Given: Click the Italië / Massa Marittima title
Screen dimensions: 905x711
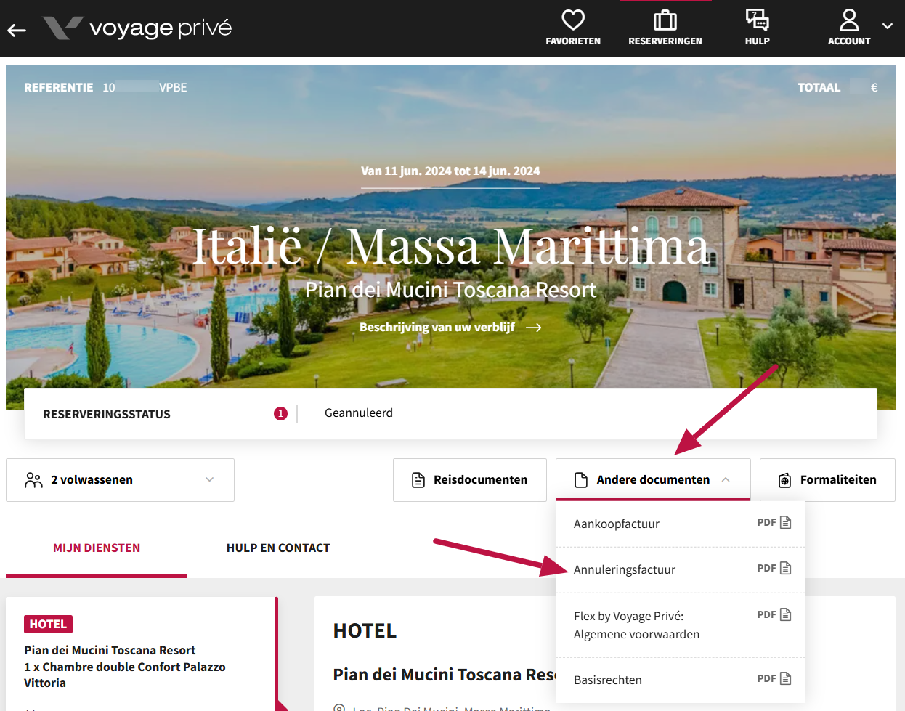Looking at the screenshot, I should (450, 245).
